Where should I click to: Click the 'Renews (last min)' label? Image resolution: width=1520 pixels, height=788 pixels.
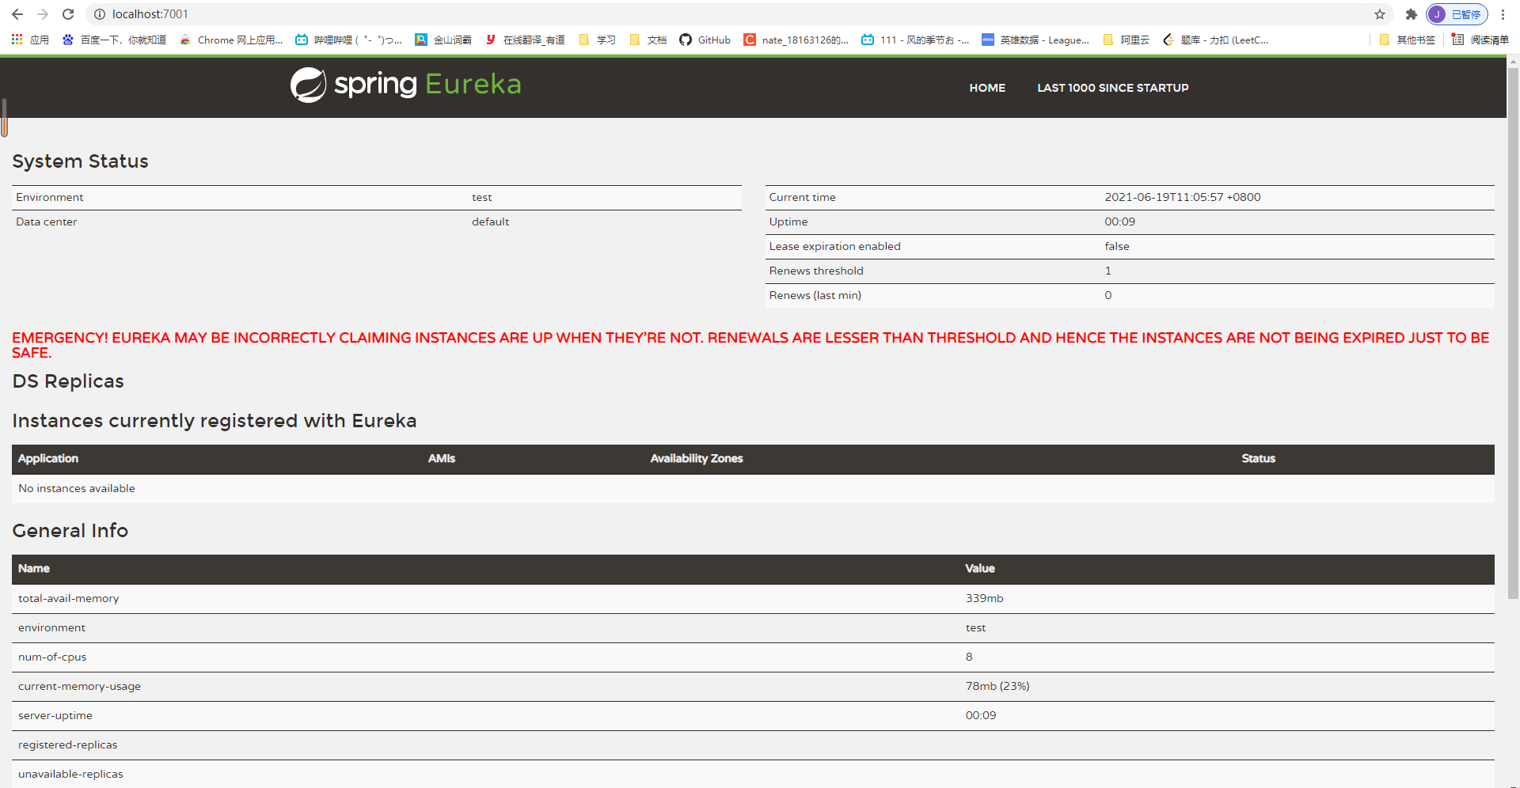pyautogui.click(x=815, y=295)
